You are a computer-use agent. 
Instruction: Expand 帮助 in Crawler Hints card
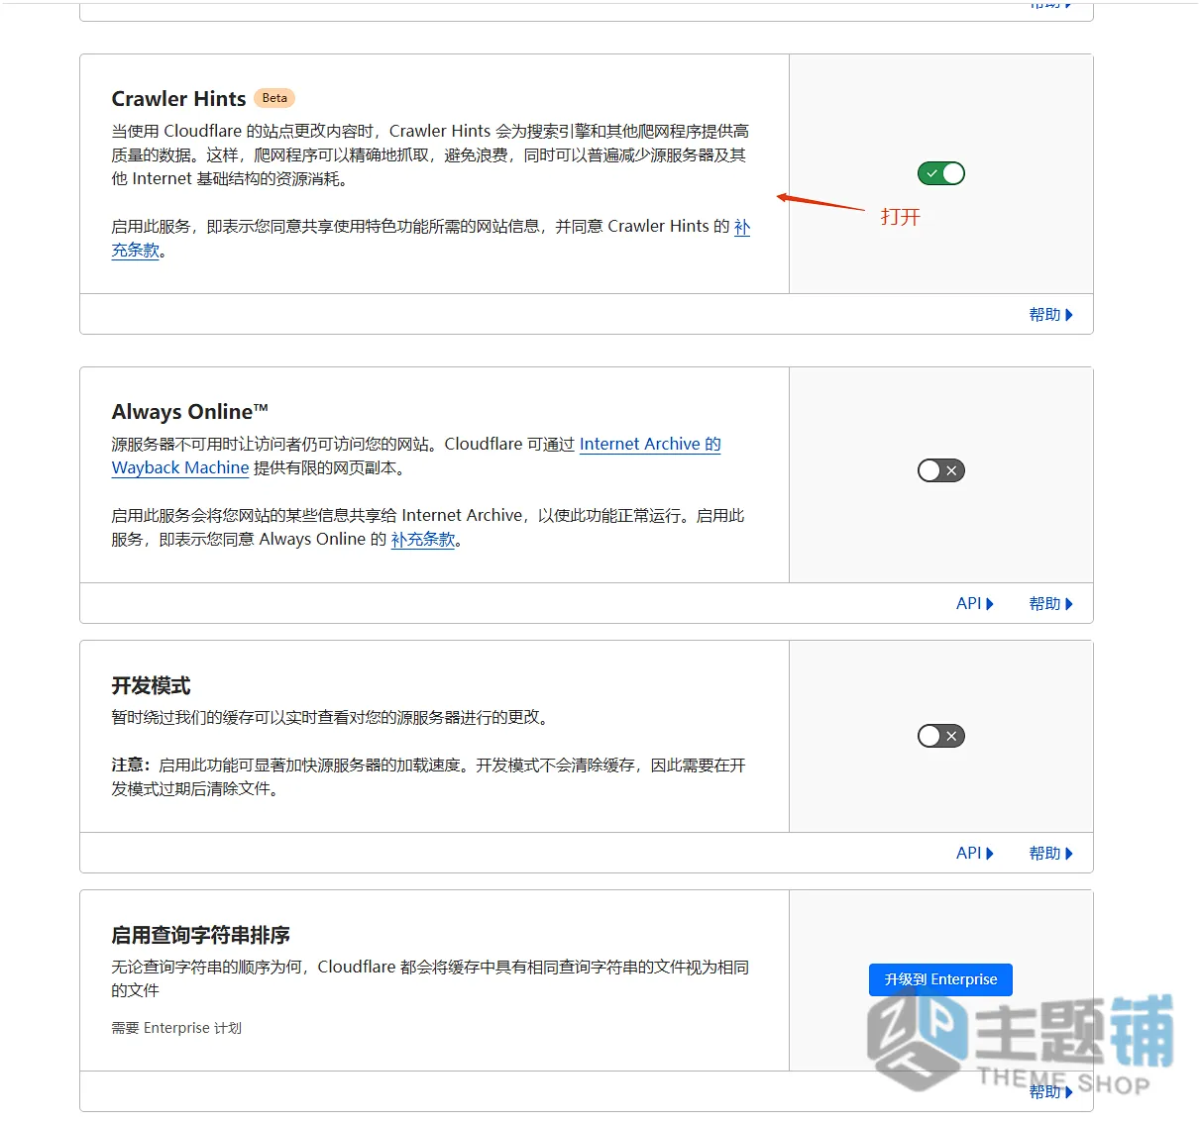pyautogui.click(x=1050, y=315)
